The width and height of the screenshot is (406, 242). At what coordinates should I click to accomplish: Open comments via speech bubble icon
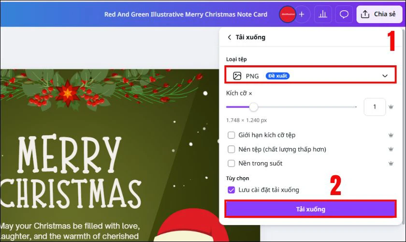pos(344,14)
